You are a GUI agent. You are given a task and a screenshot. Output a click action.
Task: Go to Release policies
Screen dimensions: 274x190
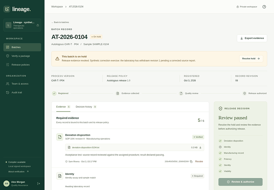coord(22,65)
